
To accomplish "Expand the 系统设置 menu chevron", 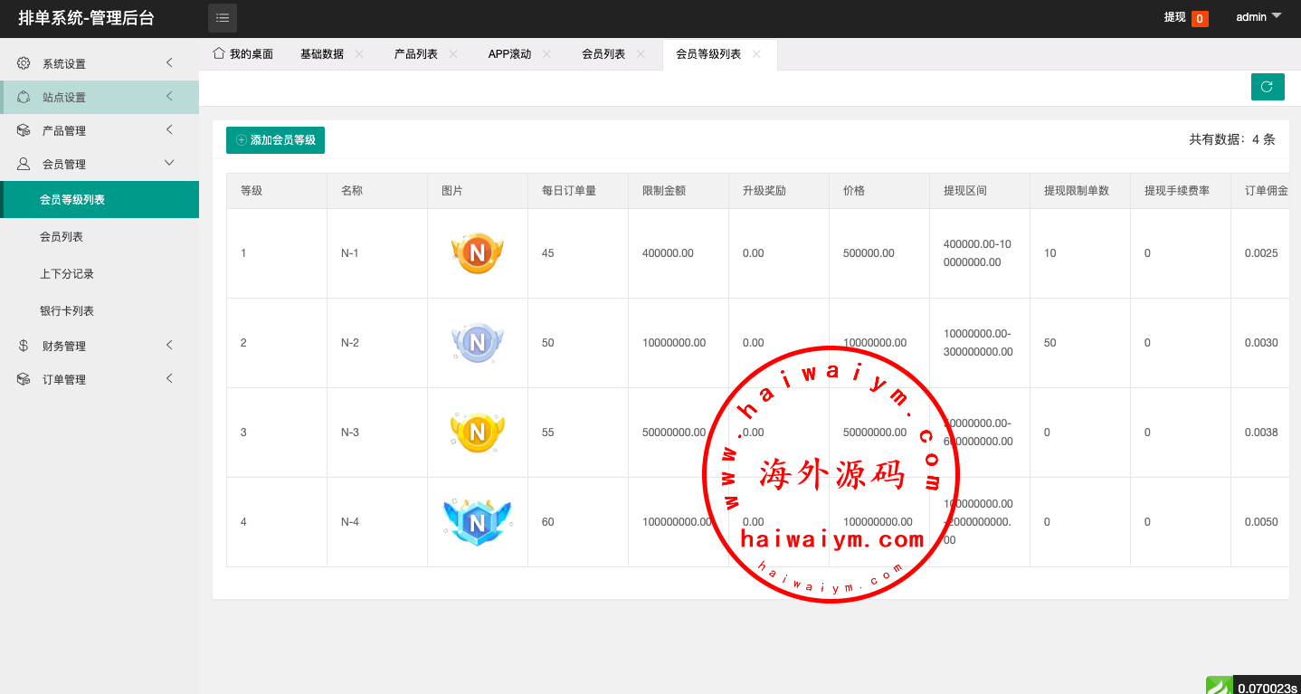I will 169,62.
